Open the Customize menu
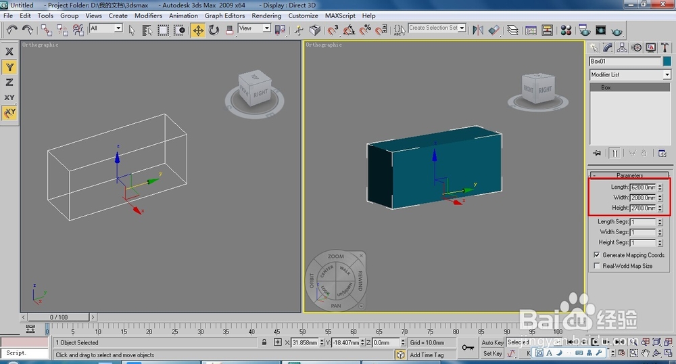 click(x=303, y=16)
